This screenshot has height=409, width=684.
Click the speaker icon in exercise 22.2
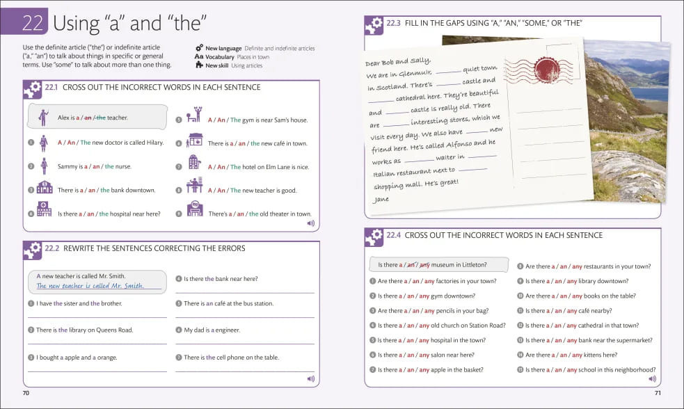pyautogui.click(x=310, y=378)
